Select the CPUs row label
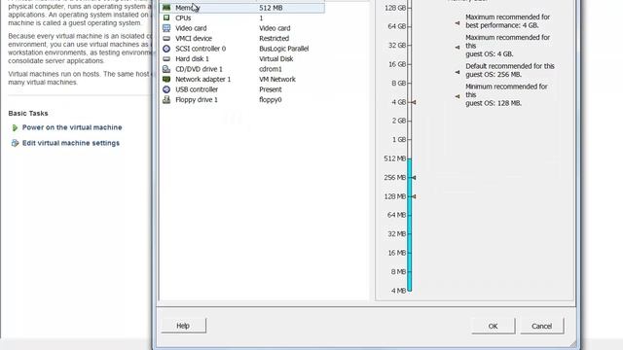 [x=183, y=17]
